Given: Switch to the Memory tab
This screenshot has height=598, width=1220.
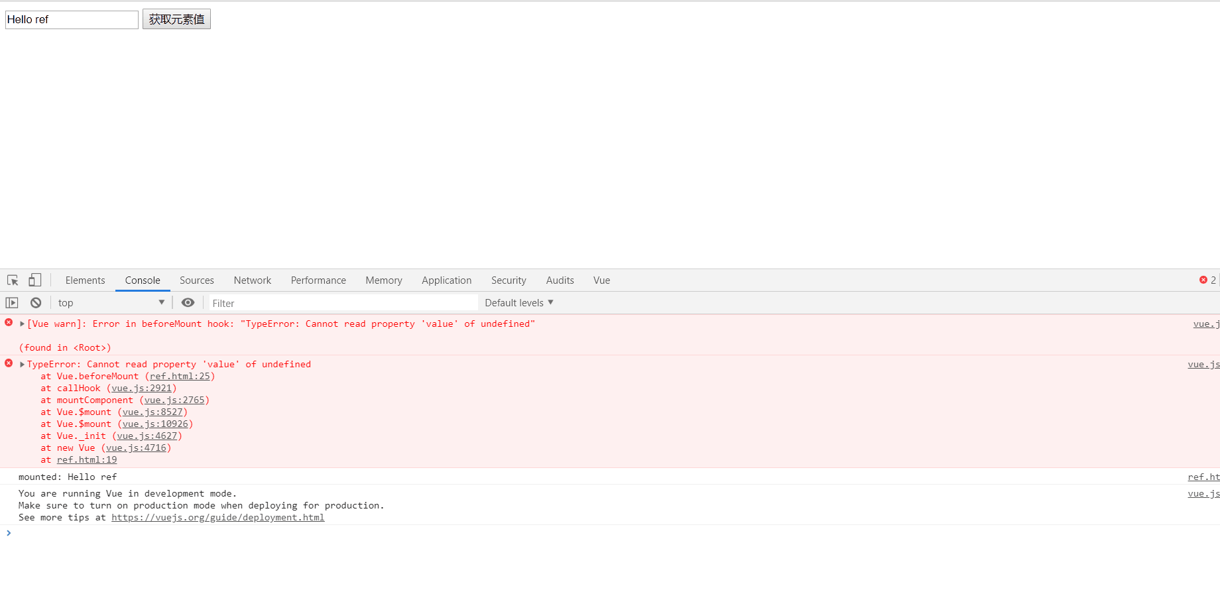Looking at the screenshot, I should 384,280.
